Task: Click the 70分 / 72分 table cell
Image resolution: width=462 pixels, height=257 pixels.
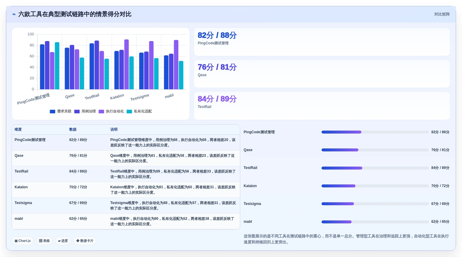Action: [78, 187]
